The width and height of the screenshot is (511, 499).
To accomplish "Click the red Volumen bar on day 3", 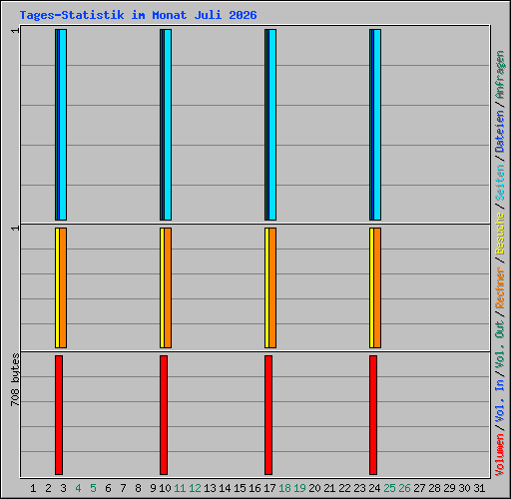I will pyautogui.click(x=59, y=415).
